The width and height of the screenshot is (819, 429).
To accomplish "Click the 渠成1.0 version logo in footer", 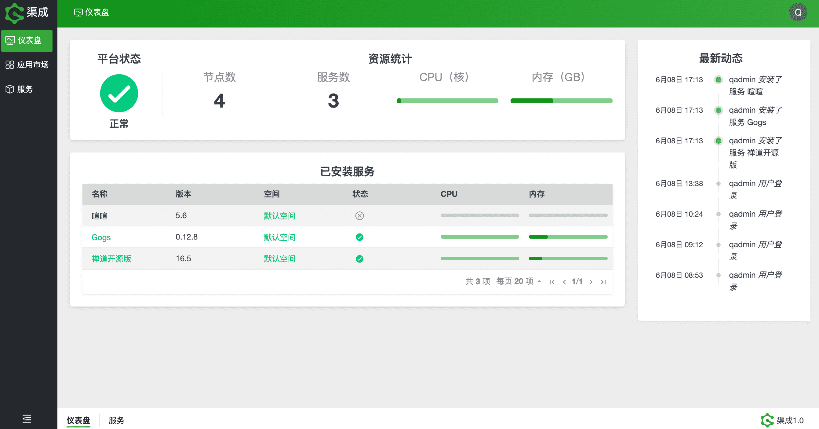I will [782, 420].
